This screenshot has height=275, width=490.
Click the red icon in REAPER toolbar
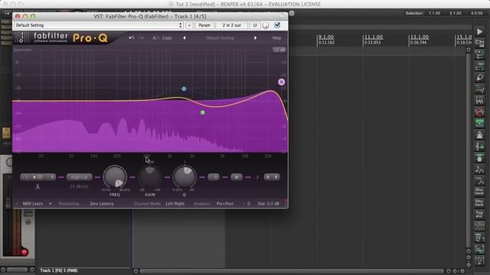coord(479,112)
